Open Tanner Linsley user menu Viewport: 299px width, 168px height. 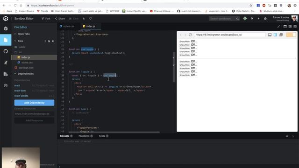pyautogui.click(x=285, y=19)
